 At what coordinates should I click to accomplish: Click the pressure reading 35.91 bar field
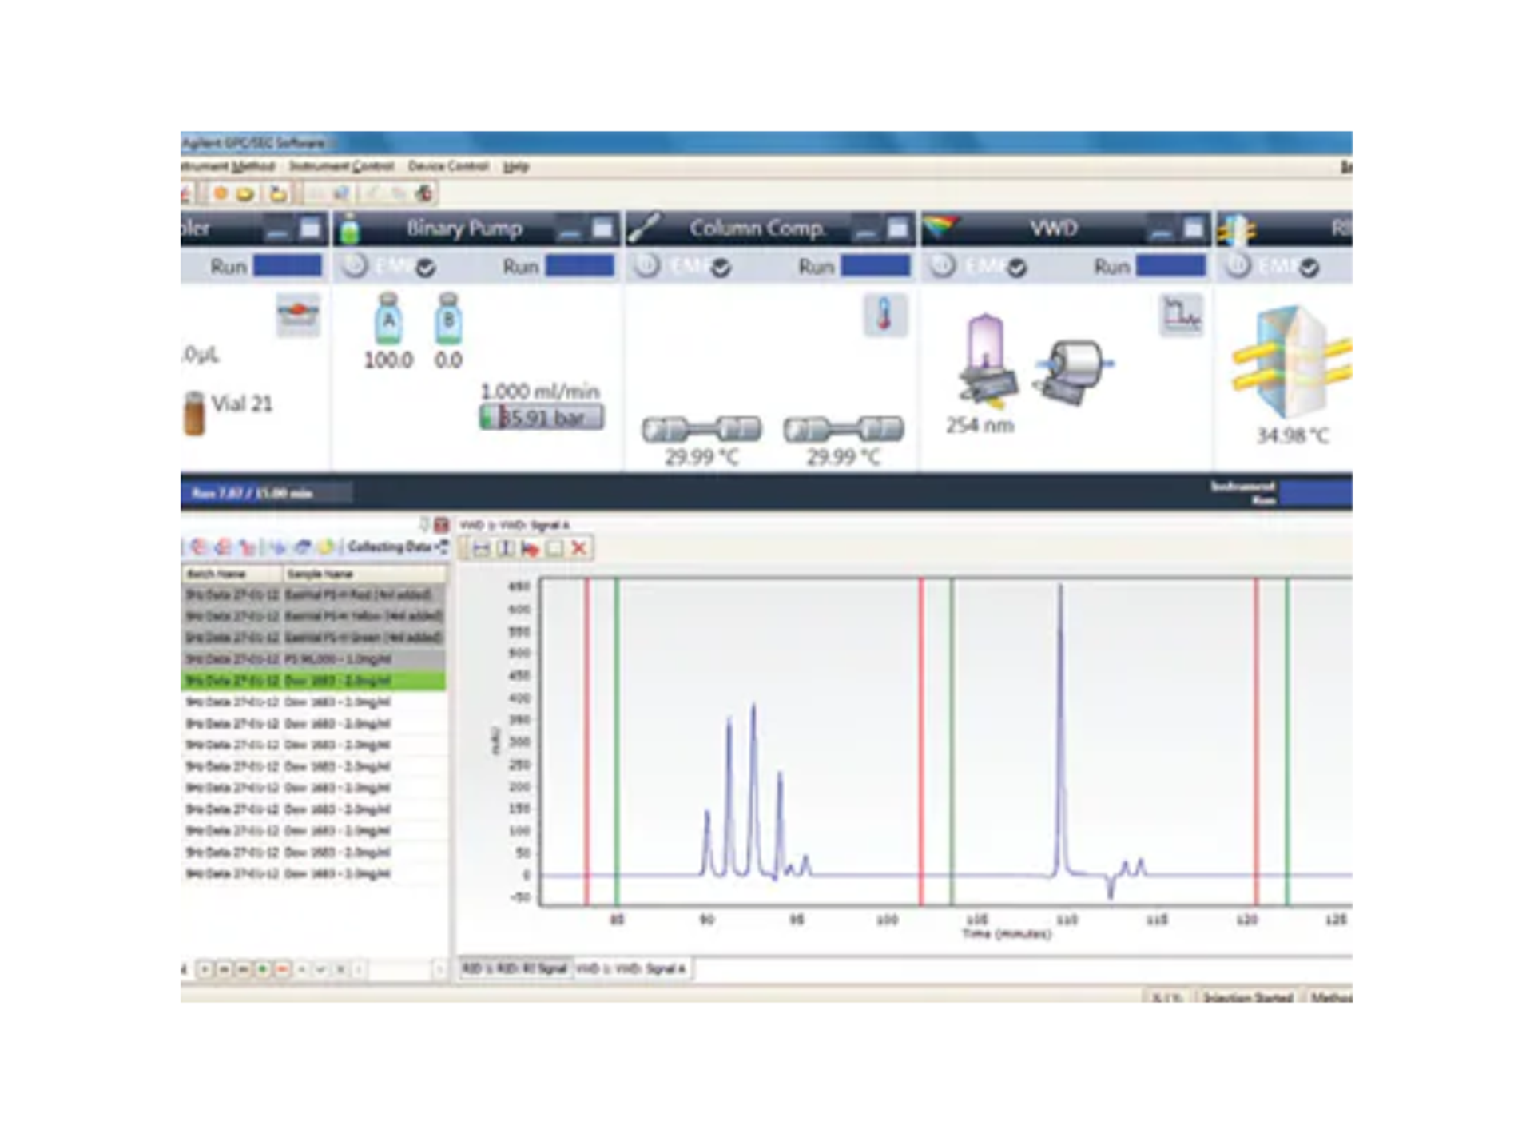coord(542,417)
